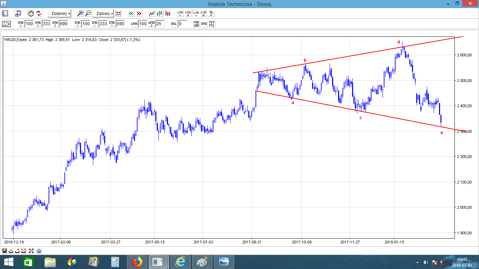Toggle the EMA 2 indicator
Image resolution: width=479 pixels, height=269 pixels.
[x=94, y=24]
